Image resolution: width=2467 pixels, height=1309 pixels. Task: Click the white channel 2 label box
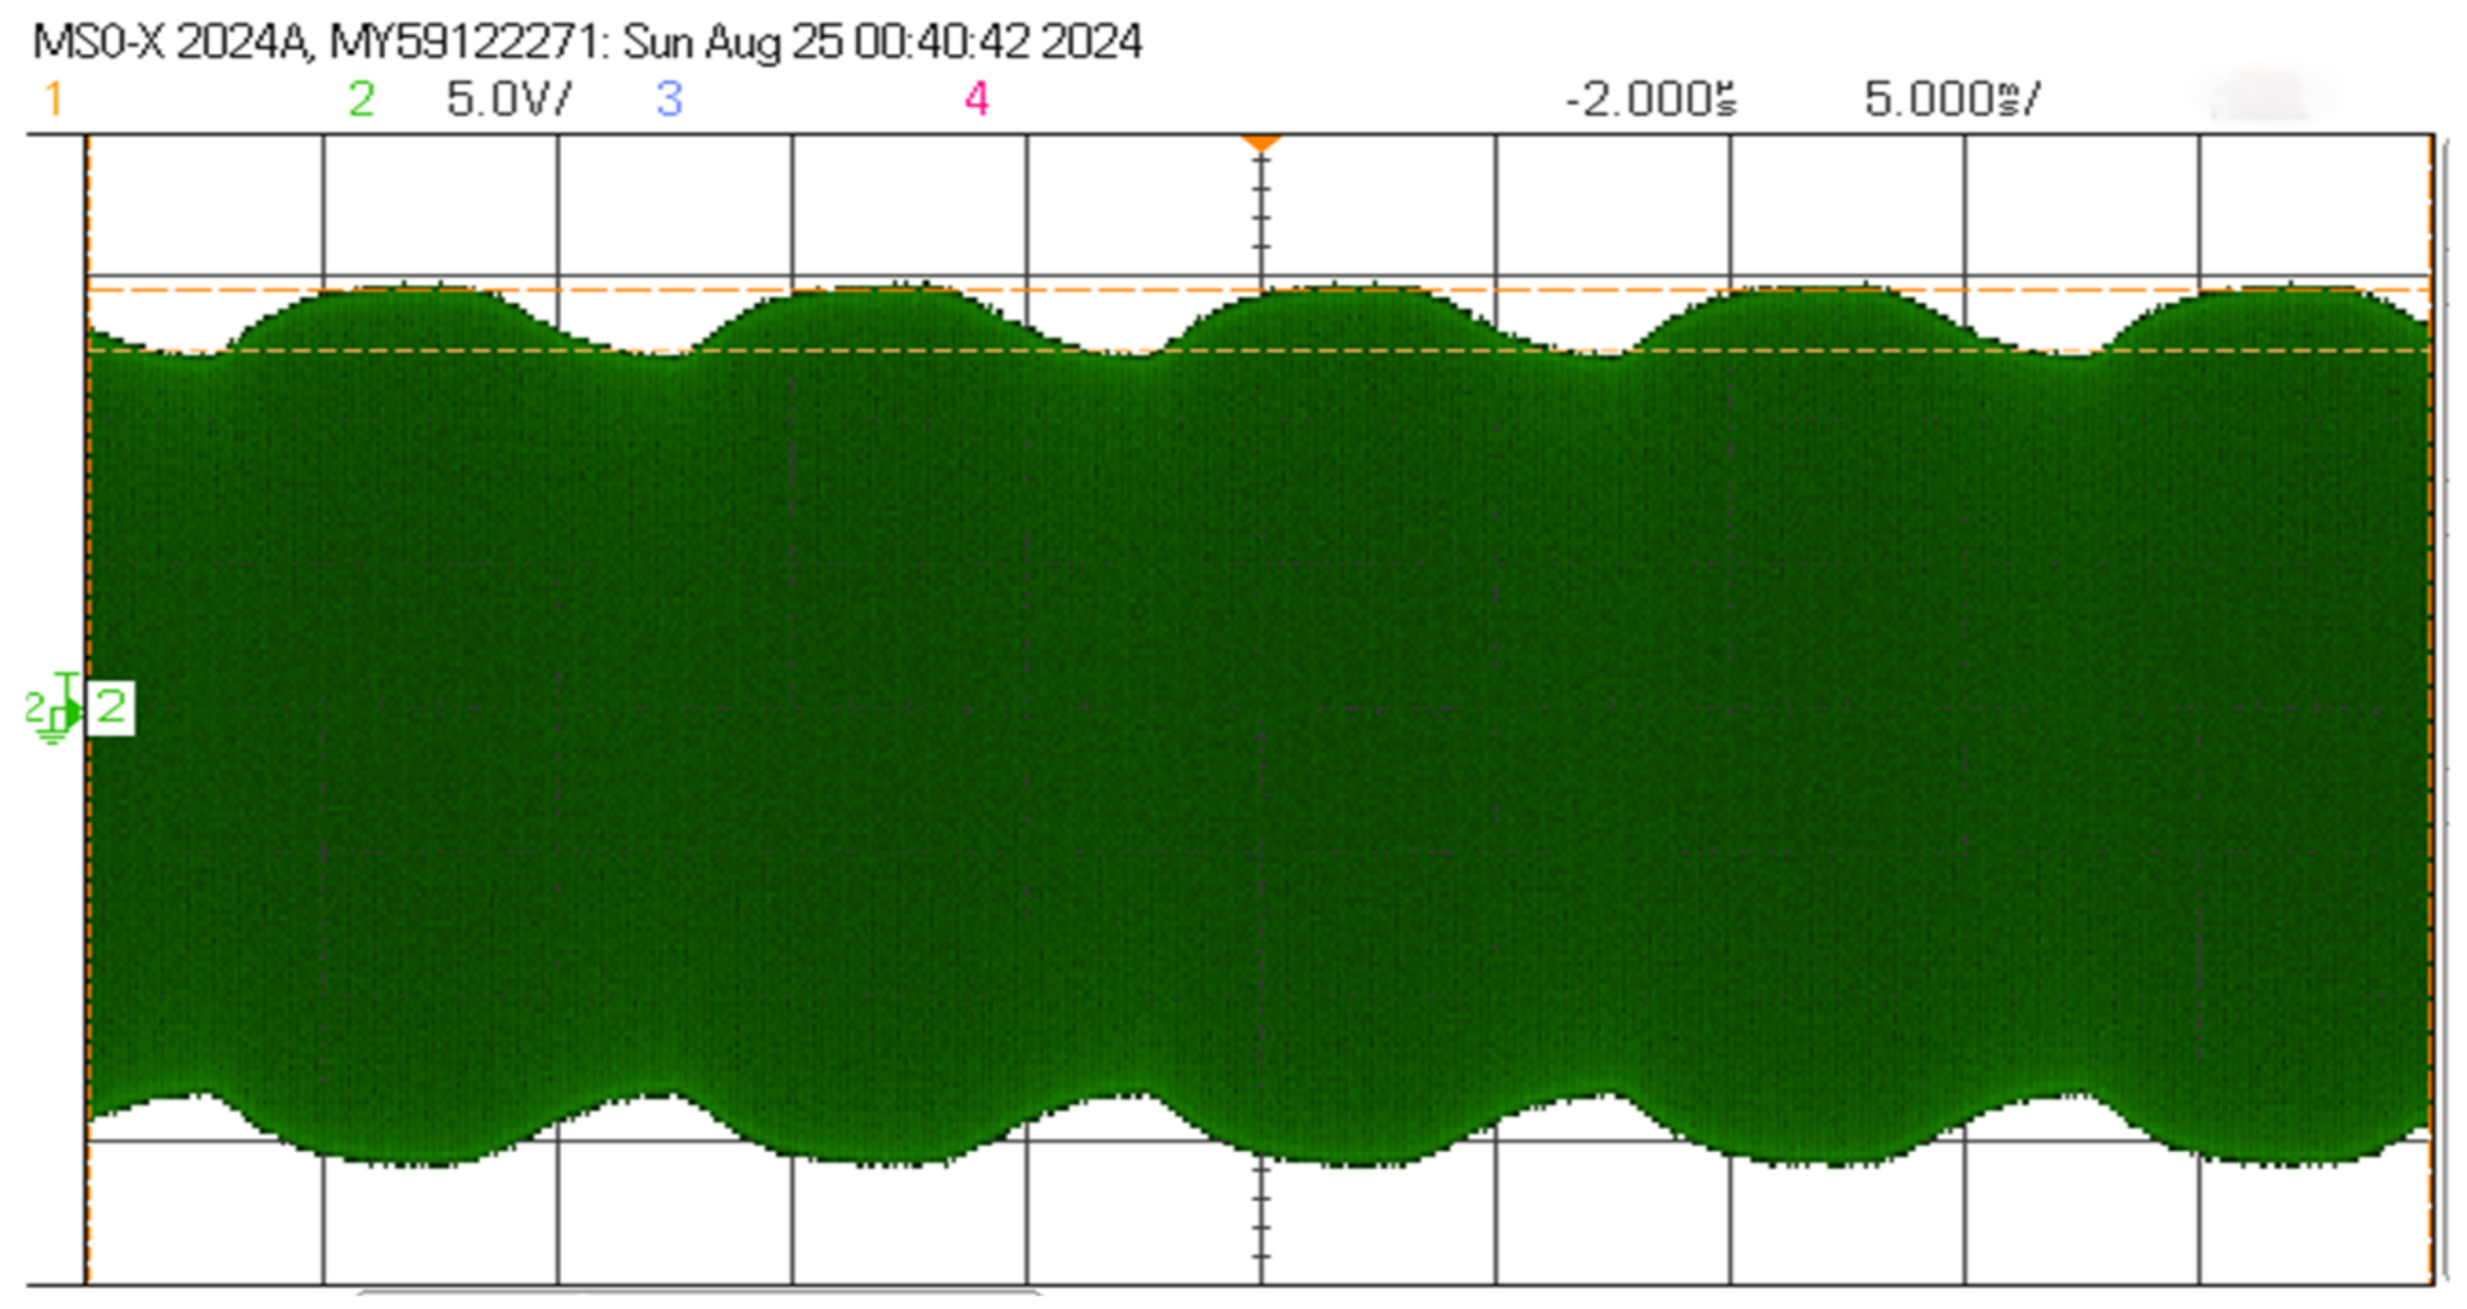point(111,709)
